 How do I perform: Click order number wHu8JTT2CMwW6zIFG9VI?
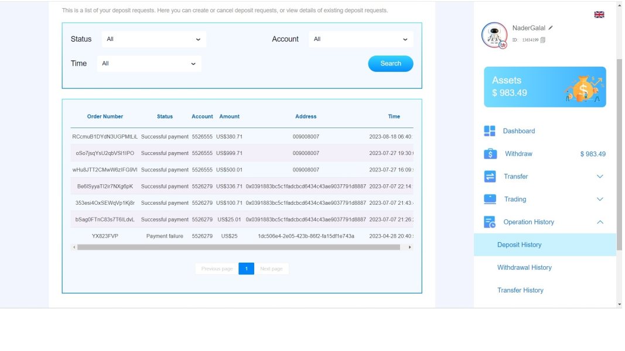tap(105, 170)
